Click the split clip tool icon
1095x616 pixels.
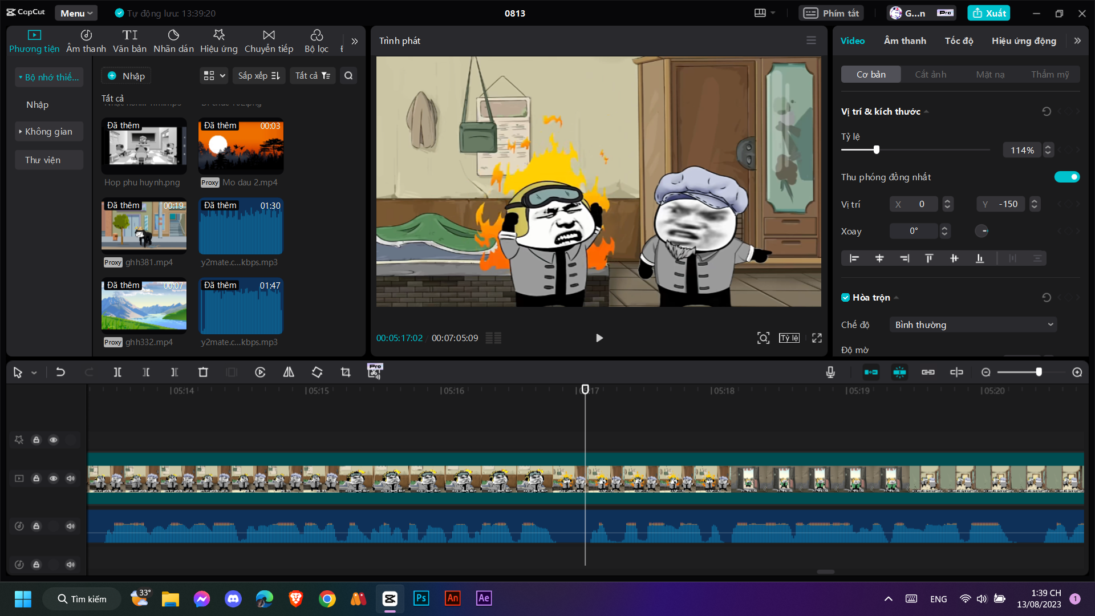click(x=117, y=372)
